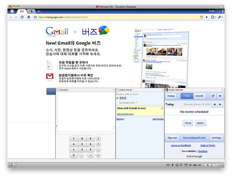Open Calendar Settings

(x=216, y=138)
